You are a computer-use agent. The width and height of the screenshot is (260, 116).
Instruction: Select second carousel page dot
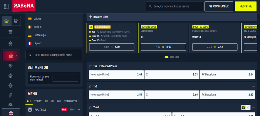coord(172,57)
